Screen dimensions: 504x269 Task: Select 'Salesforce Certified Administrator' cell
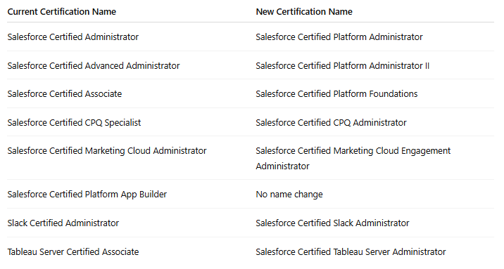point(73,37)
